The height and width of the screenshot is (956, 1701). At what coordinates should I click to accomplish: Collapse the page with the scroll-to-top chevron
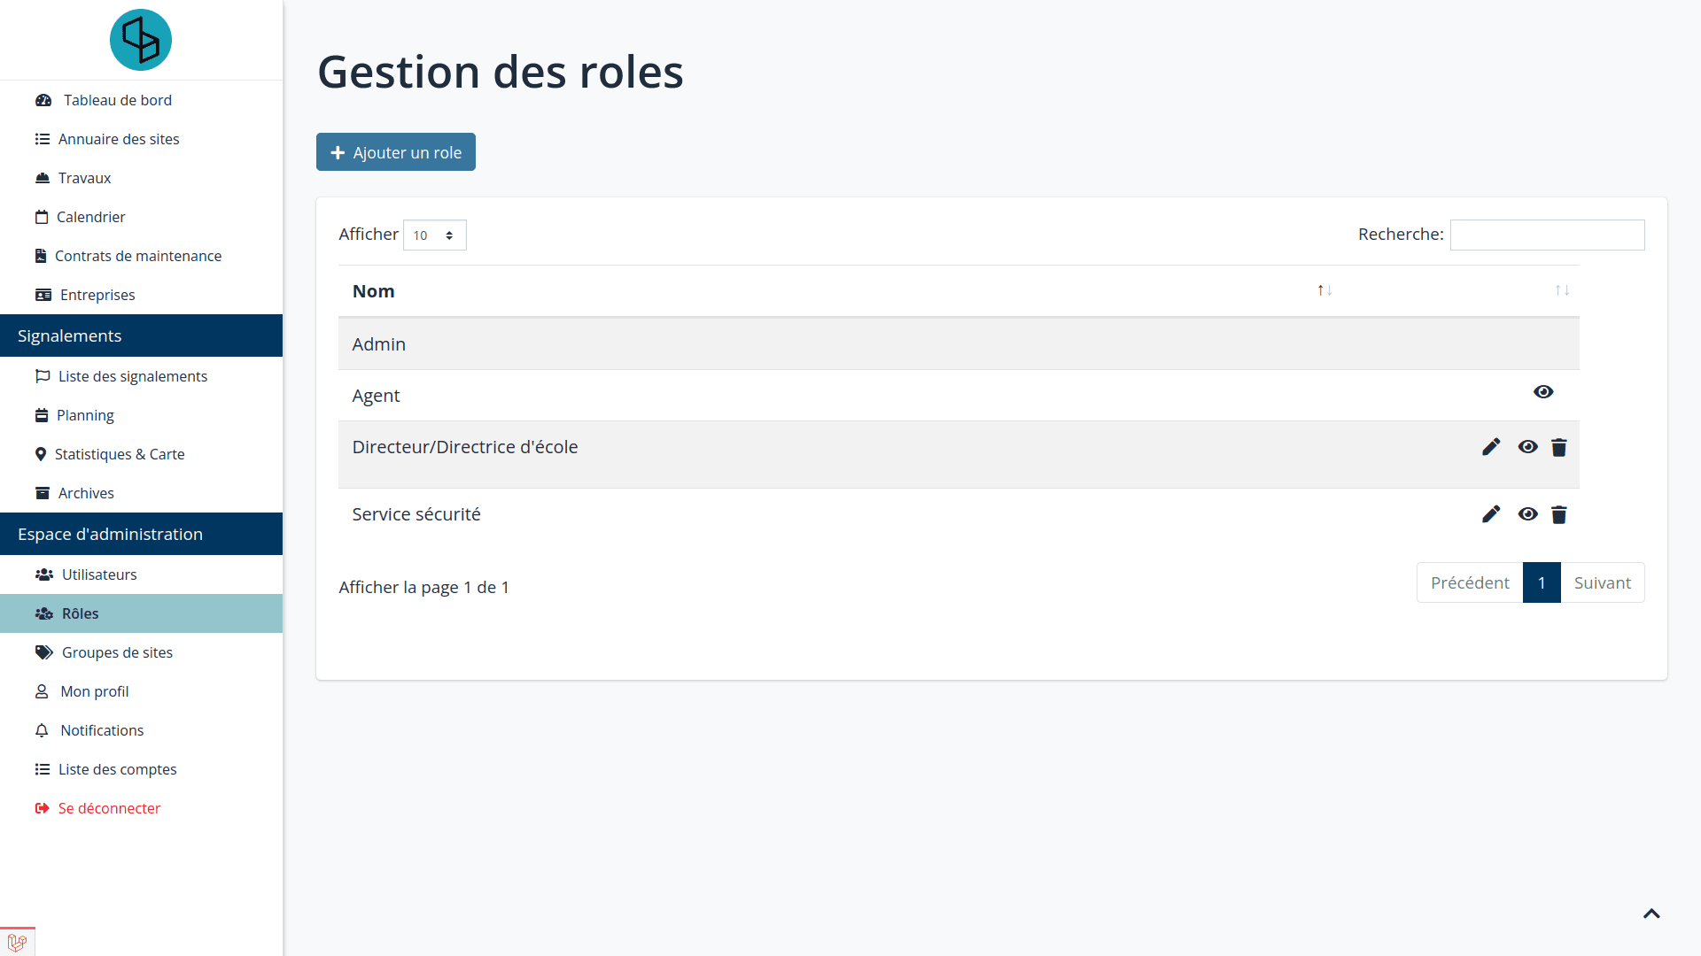point(1651,914)
